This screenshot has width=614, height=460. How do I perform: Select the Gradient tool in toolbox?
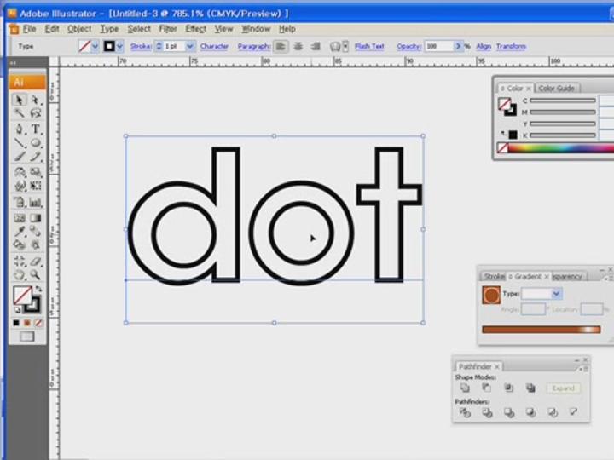coord(35,218)
